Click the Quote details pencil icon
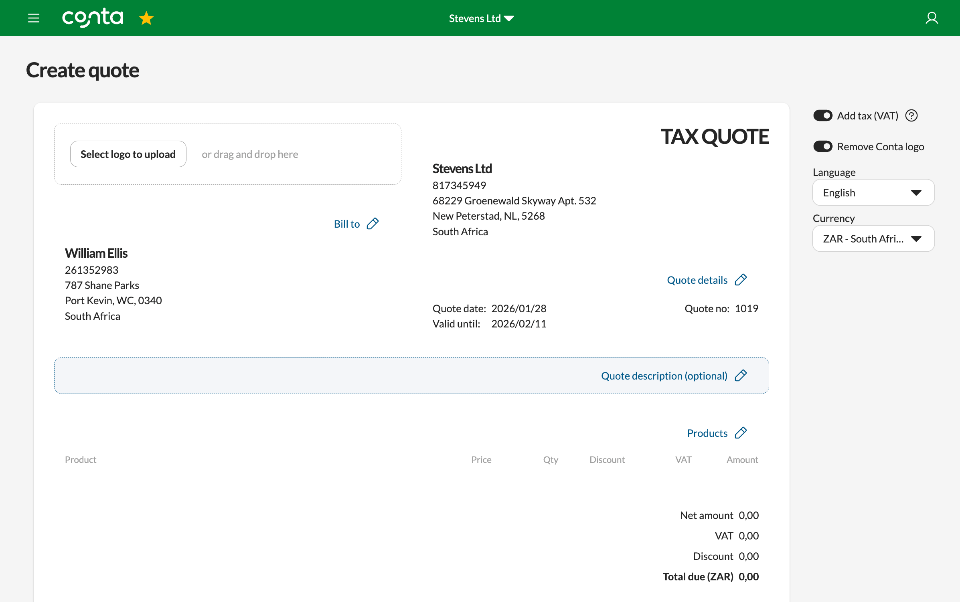This screenshot has width=960, height=602. point(741,280)
